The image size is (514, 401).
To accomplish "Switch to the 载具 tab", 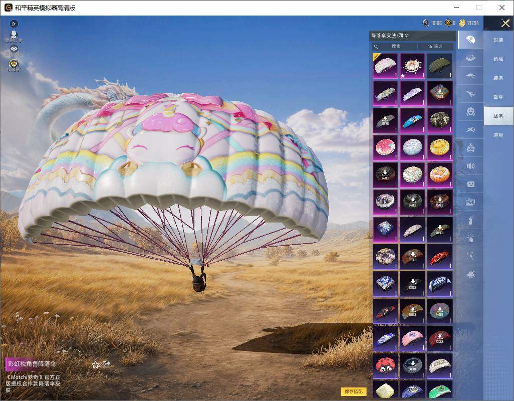I will [498, 97].
